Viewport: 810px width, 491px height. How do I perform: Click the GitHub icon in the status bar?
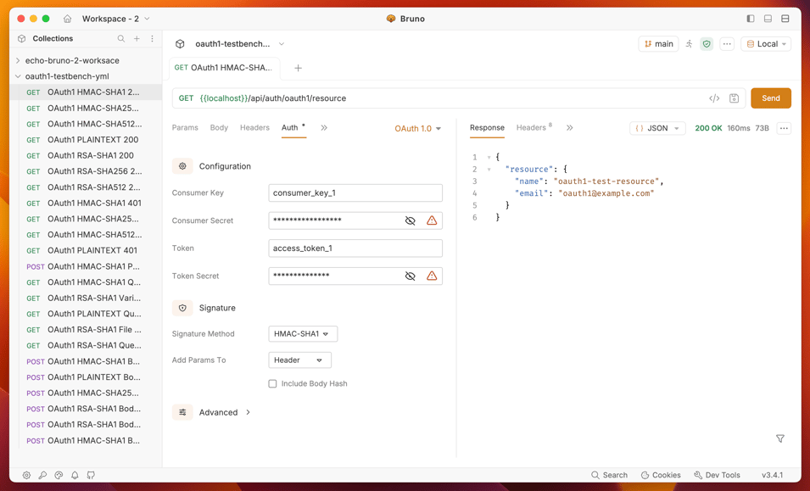pyautogui.click(x=91, y=475)
